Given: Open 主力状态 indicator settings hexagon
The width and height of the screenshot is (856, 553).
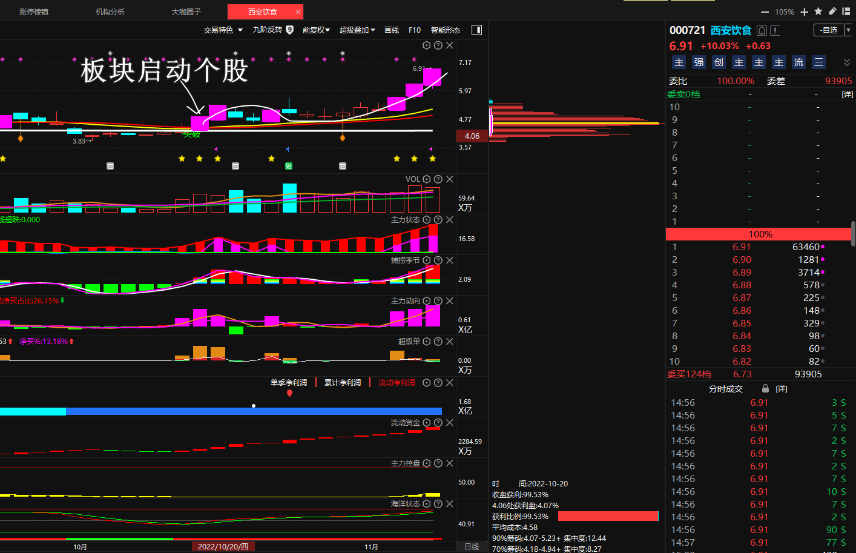Looking at the screenshot, I should (x=427, y=220).
